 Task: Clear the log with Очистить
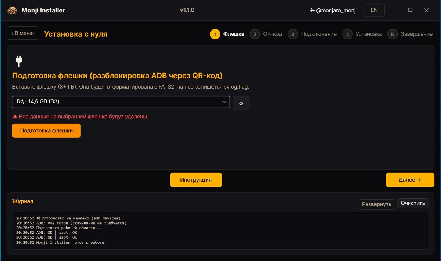tap(413, 203)
